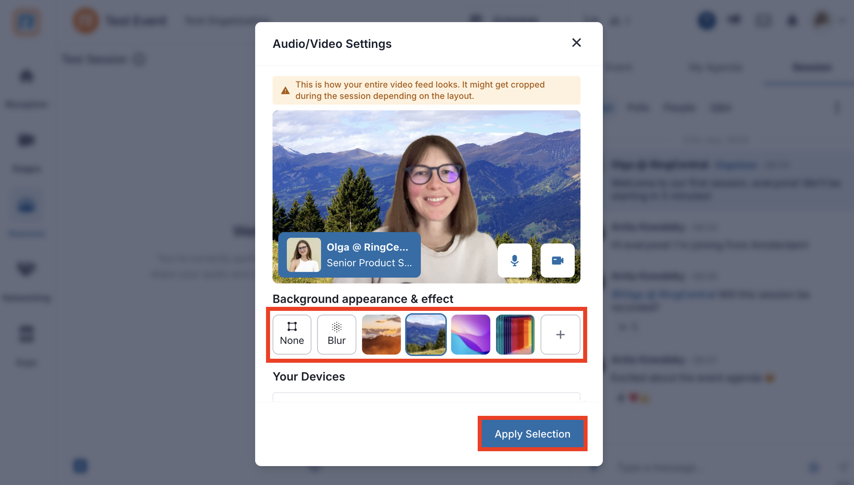Image resolution: width=854 pixels, height=485 pixels.
Task: Click the video feed cropping warning text
Action: (420, 90)
